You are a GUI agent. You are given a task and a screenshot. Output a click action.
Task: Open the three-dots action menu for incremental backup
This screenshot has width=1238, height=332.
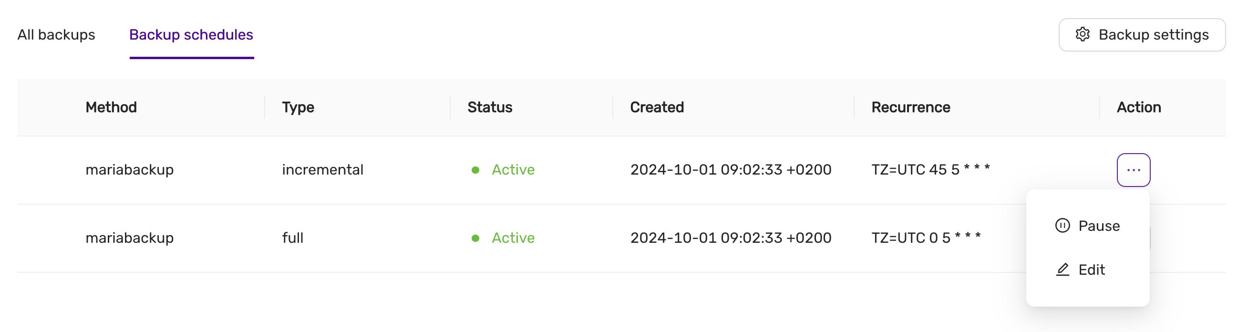click(x=1133, y=170)
